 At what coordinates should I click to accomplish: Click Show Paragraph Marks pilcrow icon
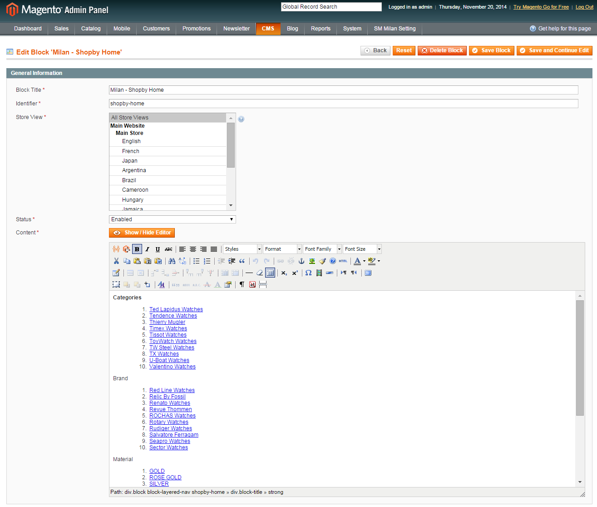click(242, 284)
